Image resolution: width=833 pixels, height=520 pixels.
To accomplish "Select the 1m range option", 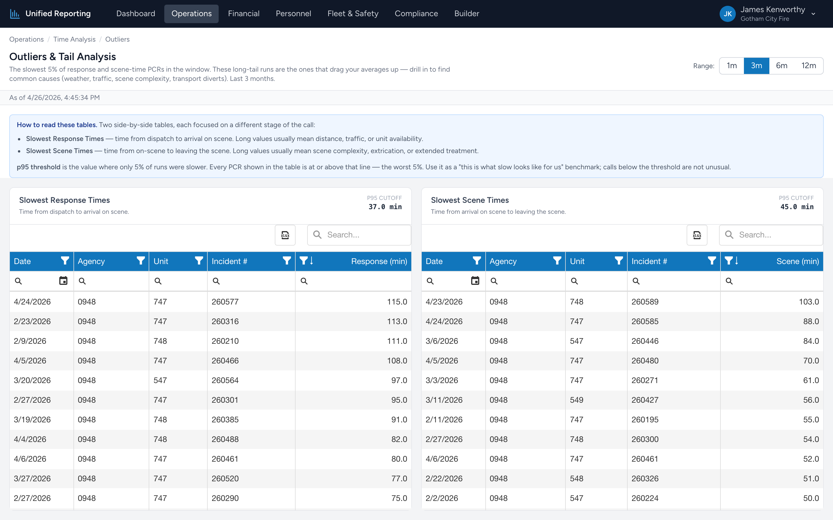I will [732, 66].
